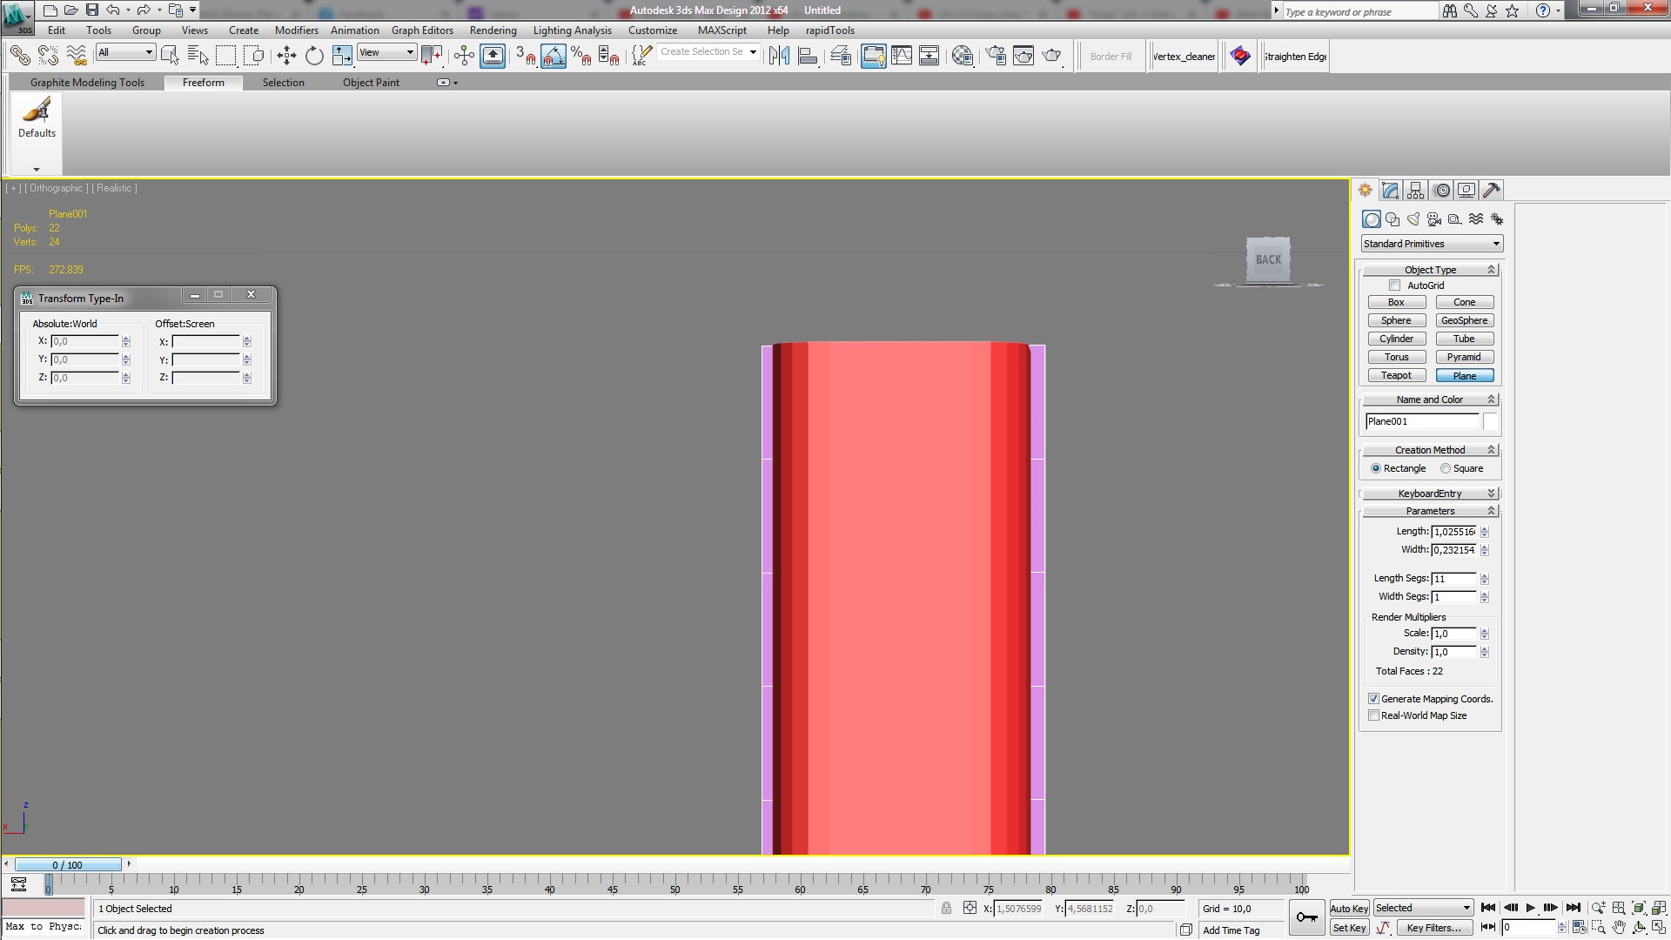Viewport: 1671px width, 940px height.
Task: Open the Hierarchy command panel tab
Action: (1415, 191)
